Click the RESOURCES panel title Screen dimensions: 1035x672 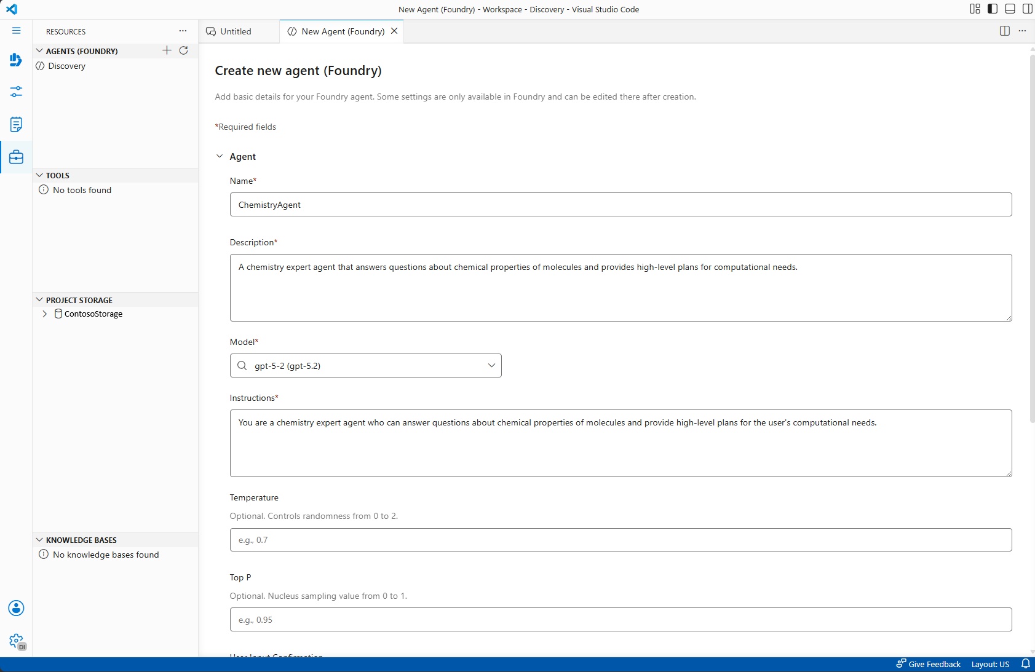[66, 31]
